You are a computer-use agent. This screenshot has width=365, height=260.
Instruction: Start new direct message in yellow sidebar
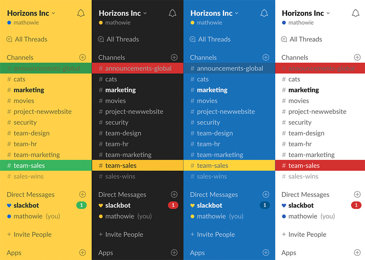83,194
